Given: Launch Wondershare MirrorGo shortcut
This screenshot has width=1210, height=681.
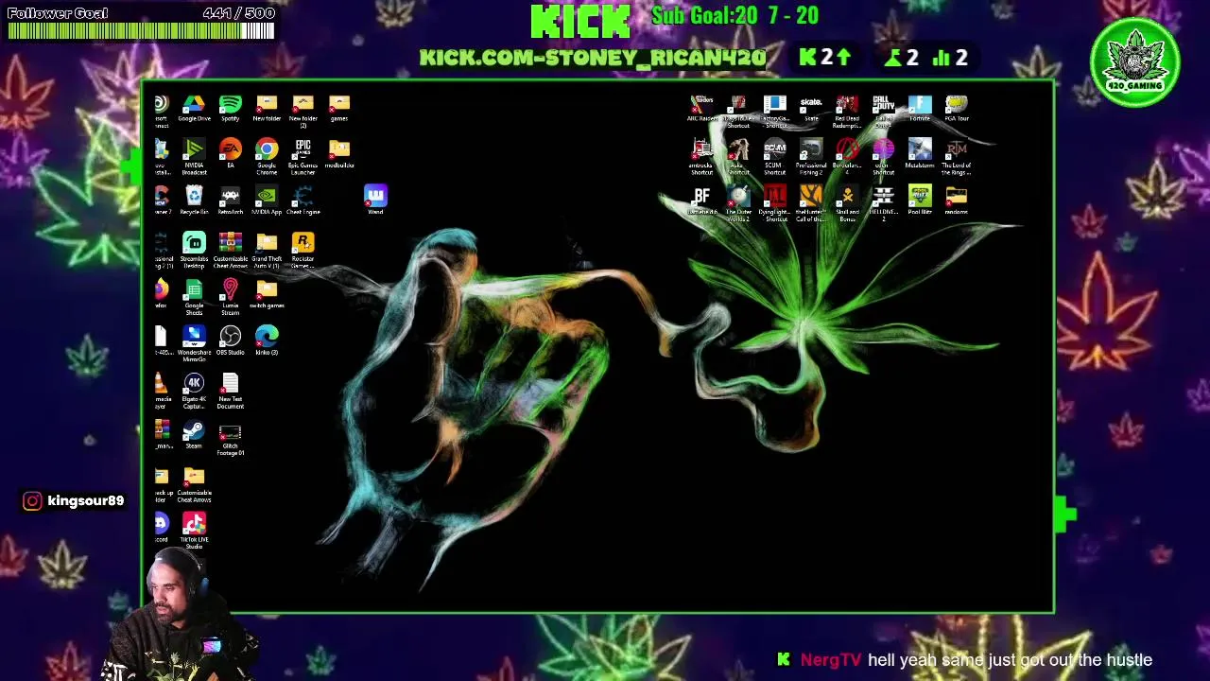Looking at the screenshot, I should pyautogui.click(x=194, y=344).
